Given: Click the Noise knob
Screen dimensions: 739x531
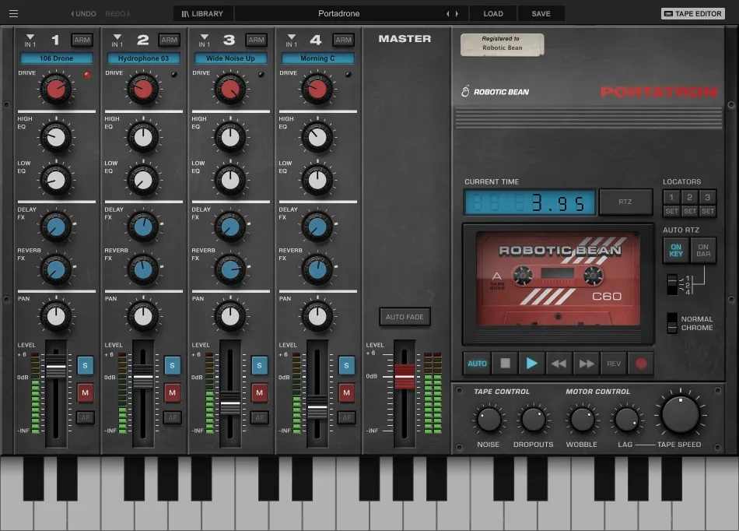Looking at the screenshot, I should [x=489, y=420].
